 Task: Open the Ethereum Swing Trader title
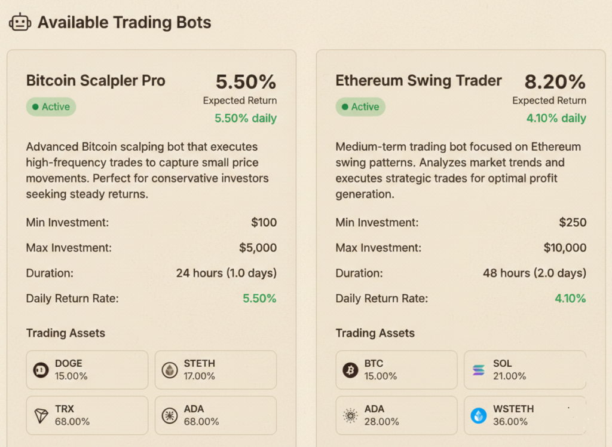(418, 81)
